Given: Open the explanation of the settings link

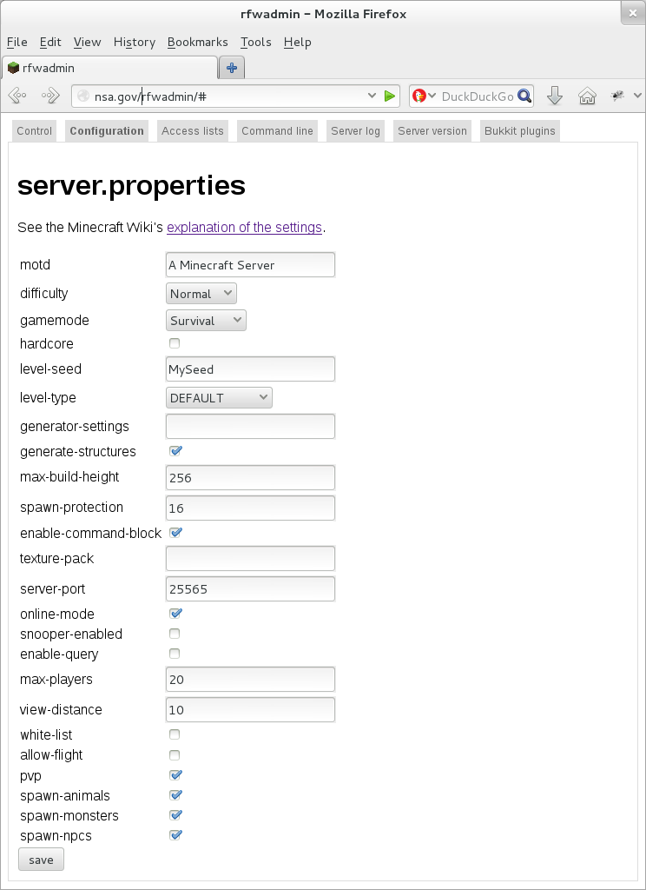Looking at the screenshot, I should pos(244,228).
